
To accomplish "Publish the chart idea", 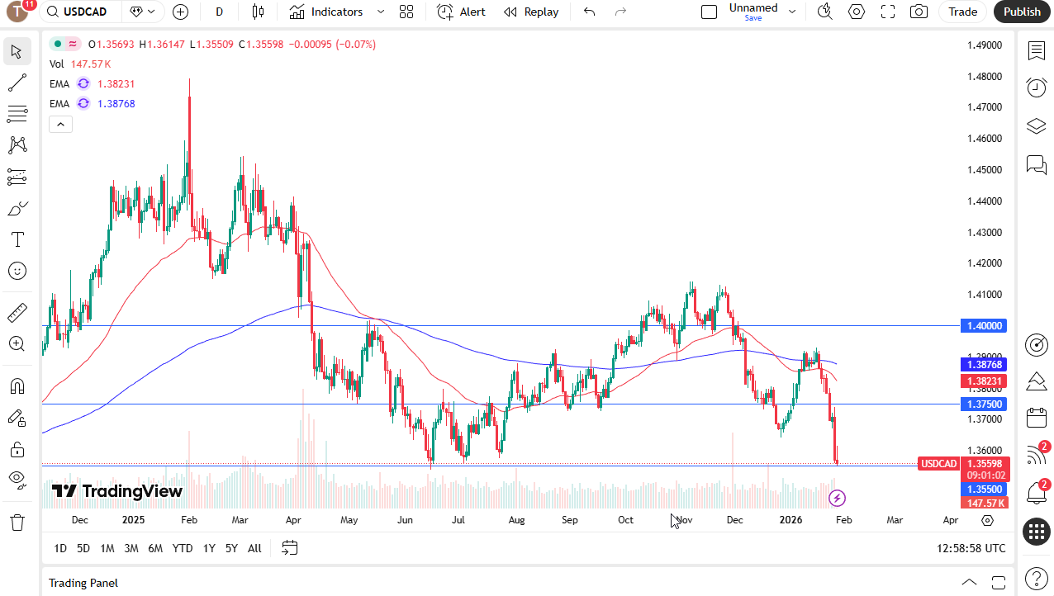I will tap(1023, 12).
